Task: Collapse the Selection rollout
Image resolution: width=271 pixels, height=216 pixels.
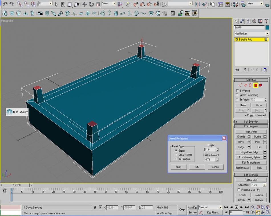Action: 251,80
